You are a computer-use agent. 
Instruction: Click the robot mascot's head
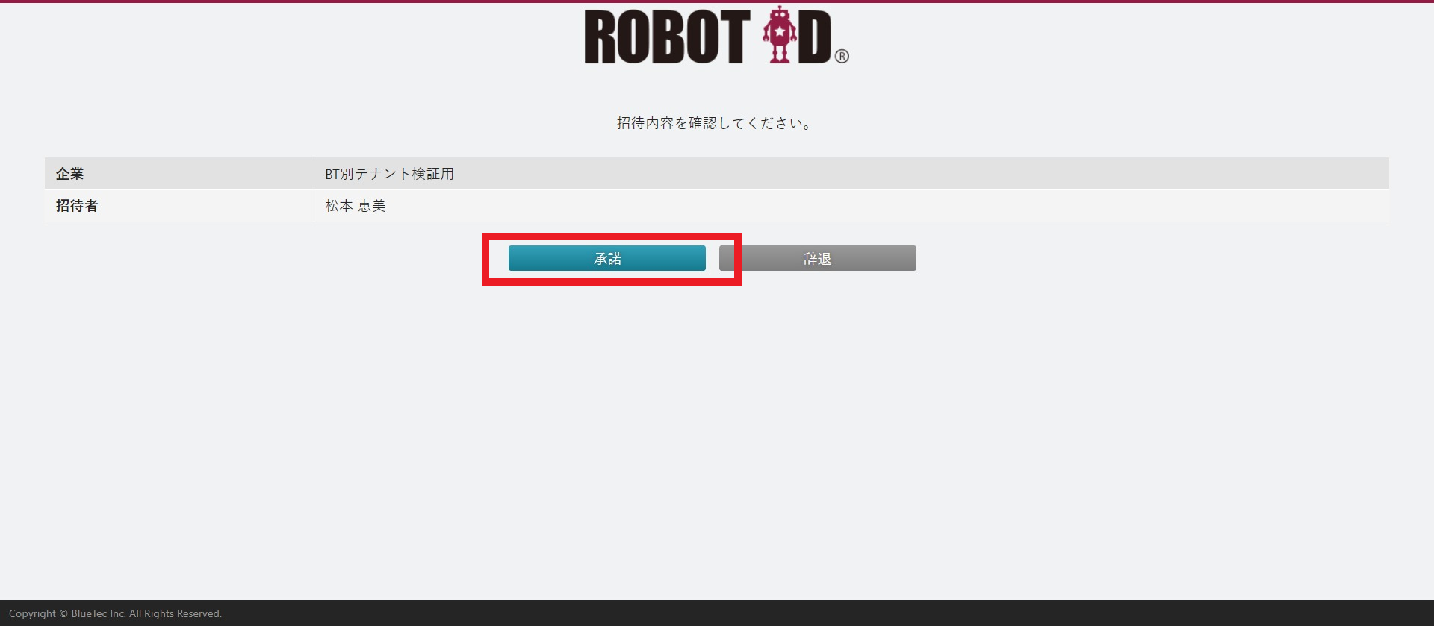(x=780, y=16)
